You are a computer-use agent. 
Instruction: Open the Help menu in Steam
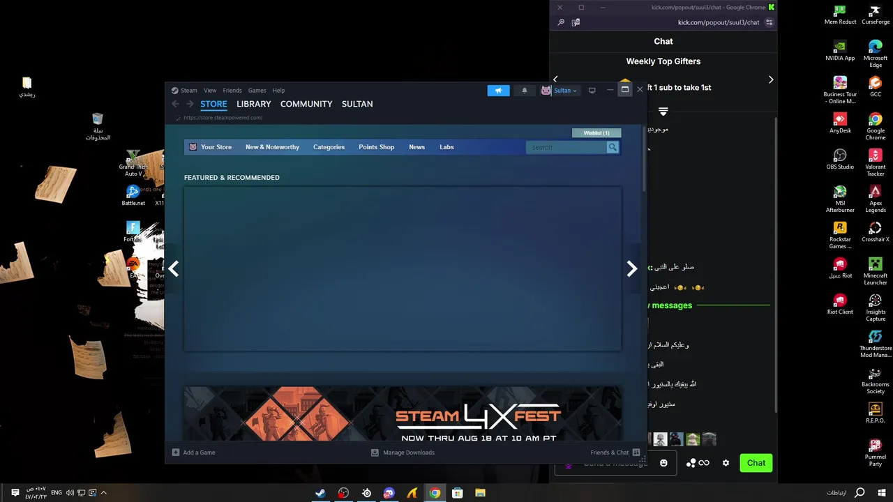pyautogui.click(x=278, y=91)
